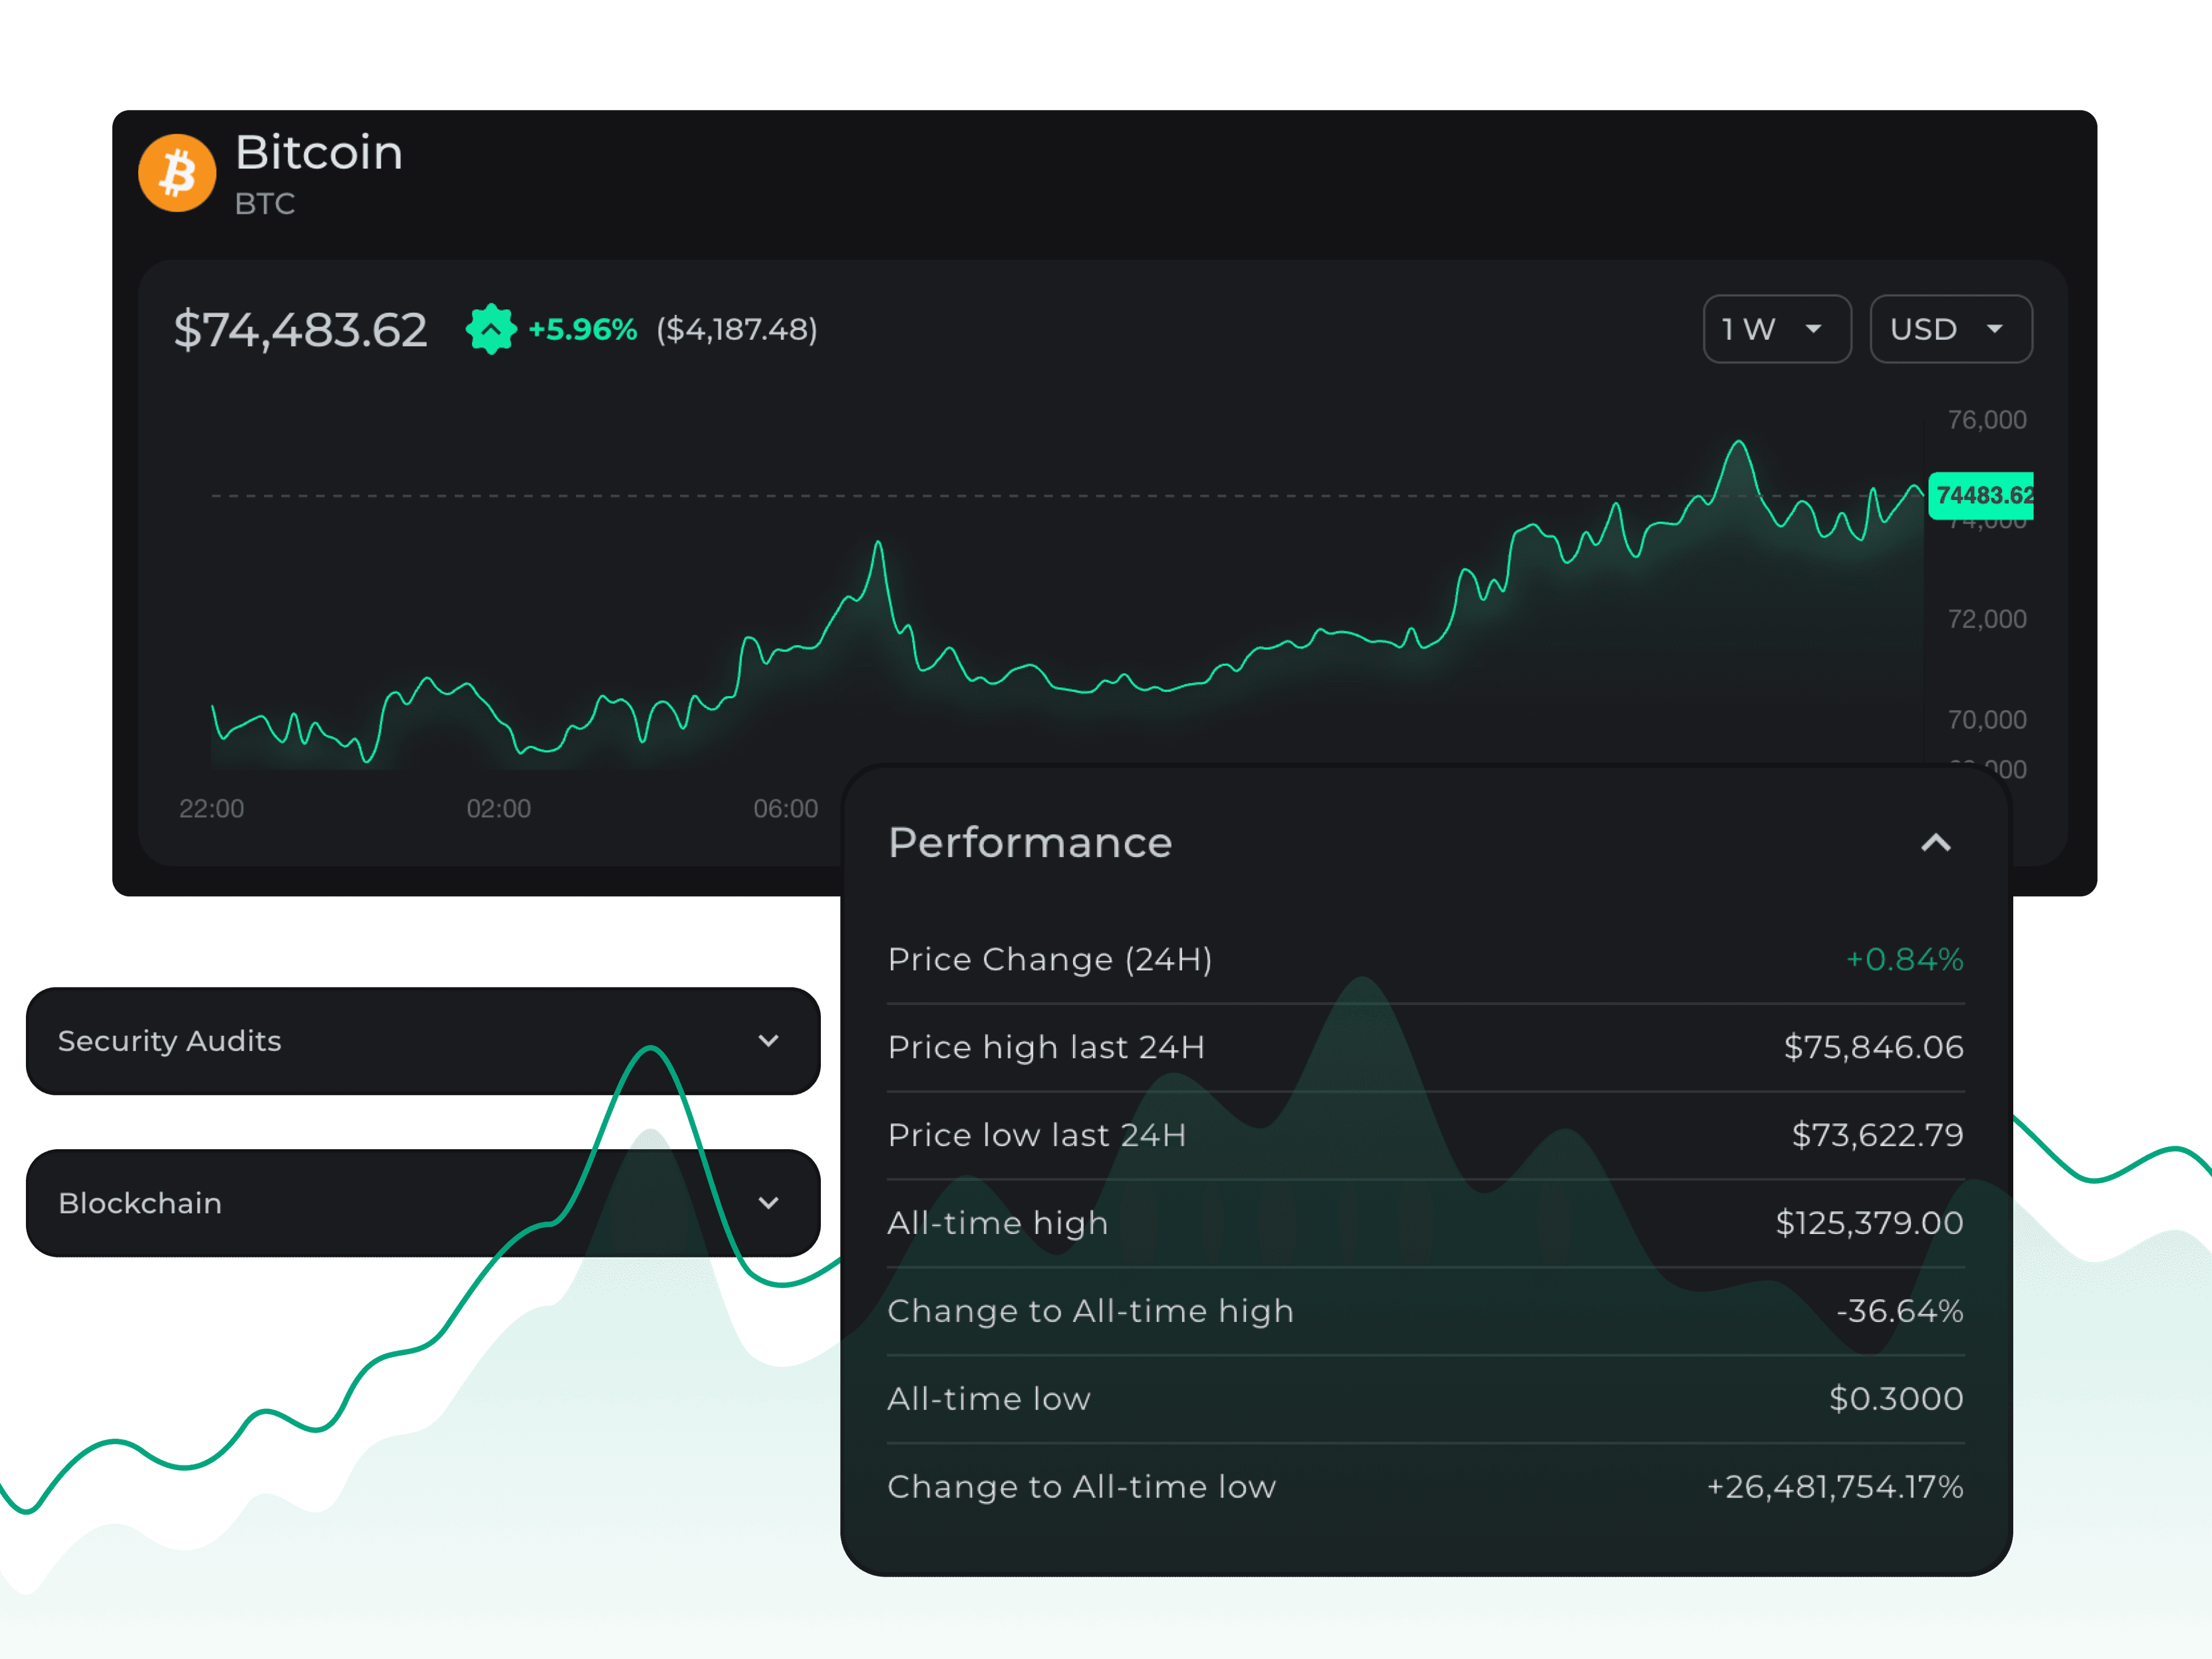Click the 06:00 time axis label
The width and height of the screenshot is (2212, 1659).
785,809
